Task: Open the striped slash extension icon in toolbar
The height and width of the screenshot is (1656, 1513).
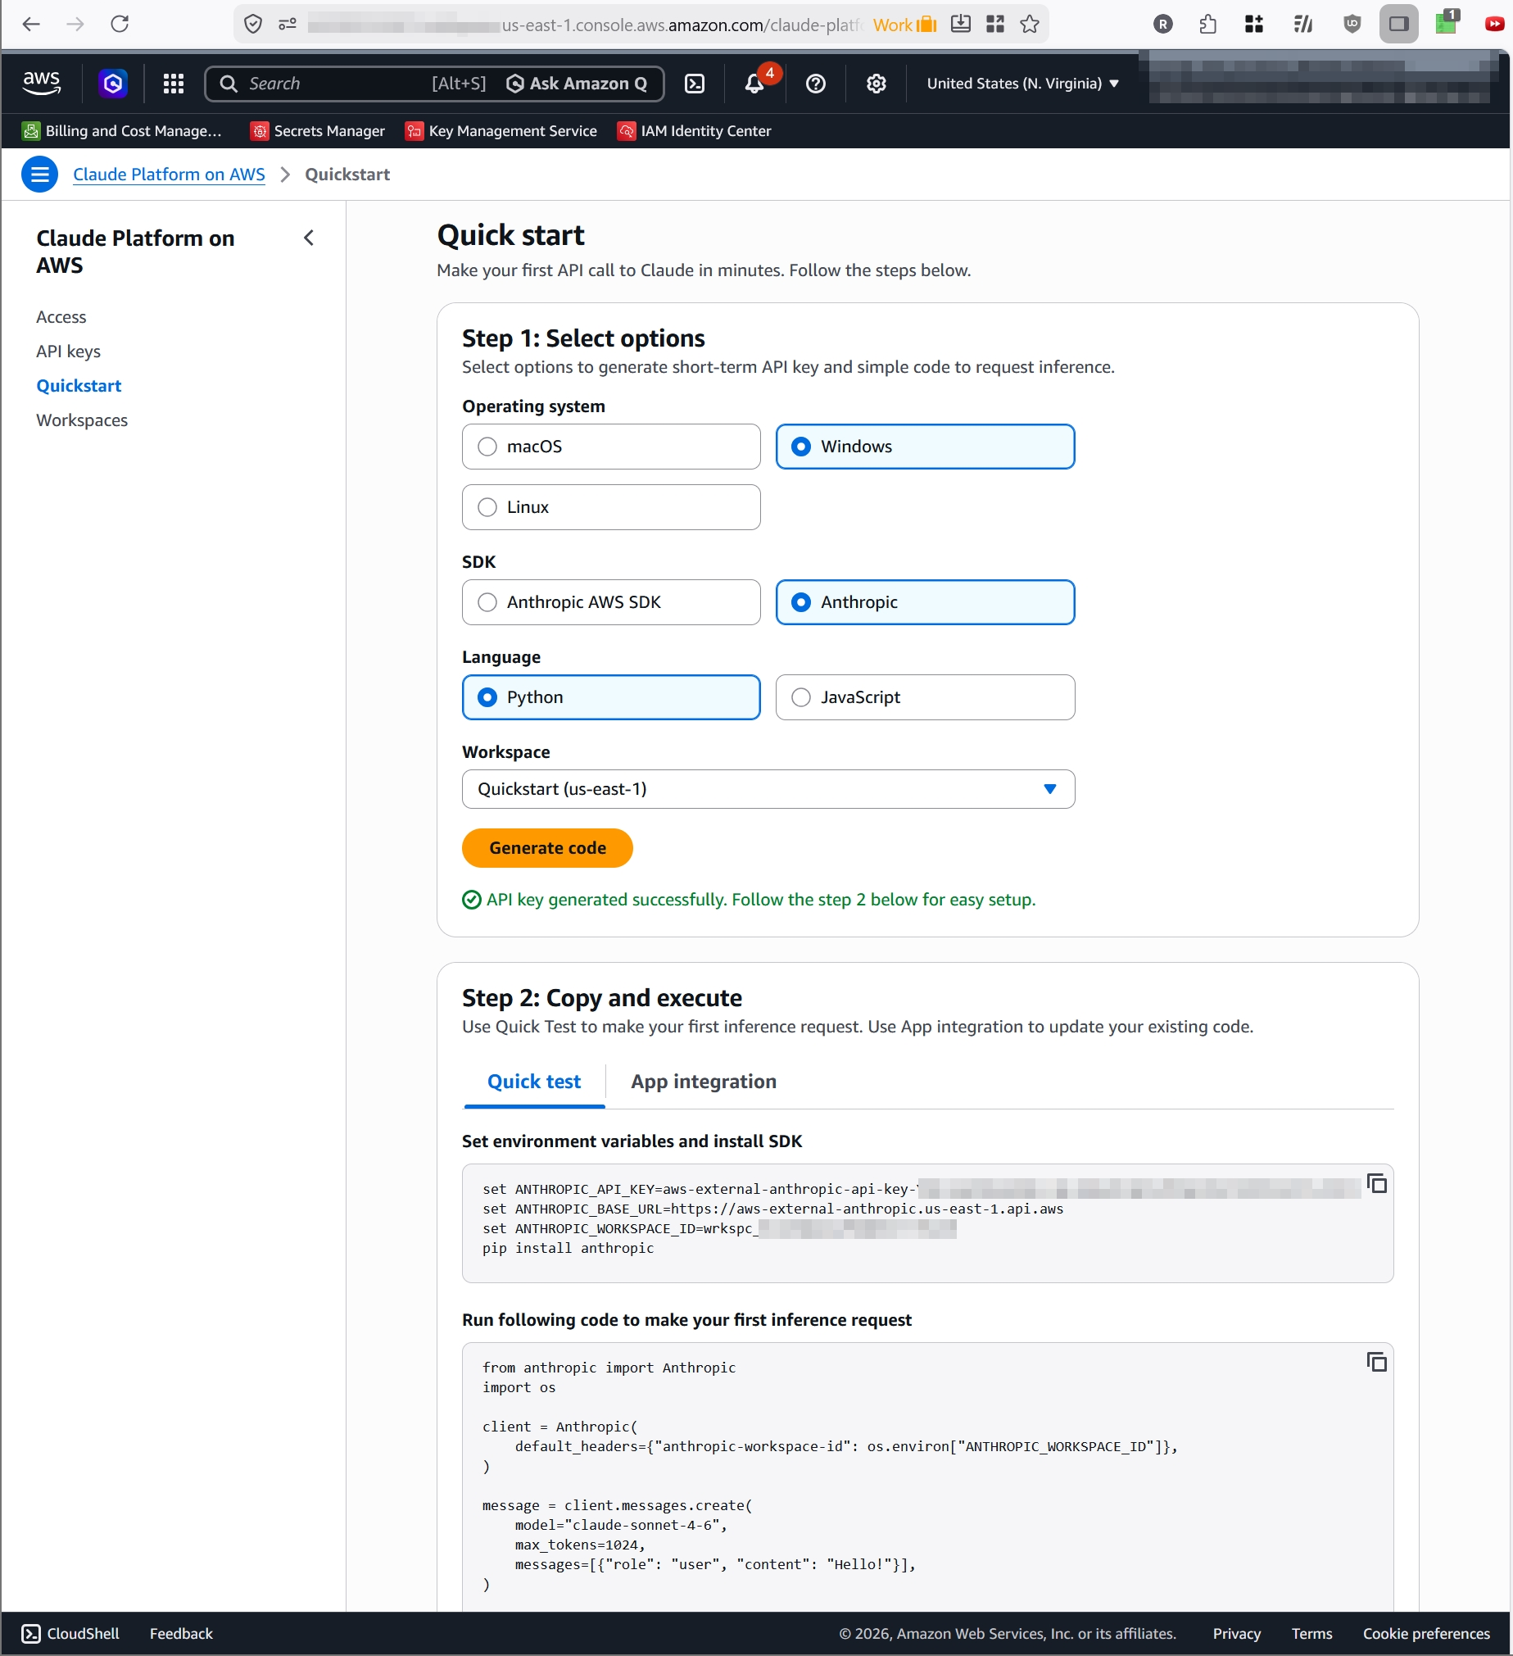Action: (x=1303, y=24)
